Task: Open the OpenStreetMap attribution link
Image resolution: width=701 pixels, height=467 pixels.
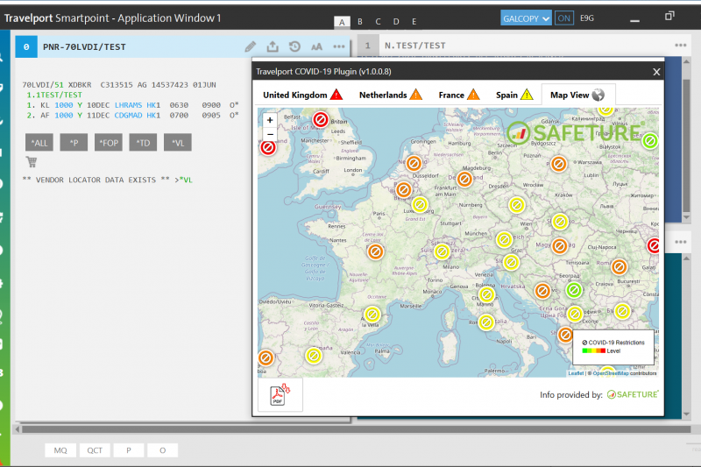Action: click(x=611, y=373)
